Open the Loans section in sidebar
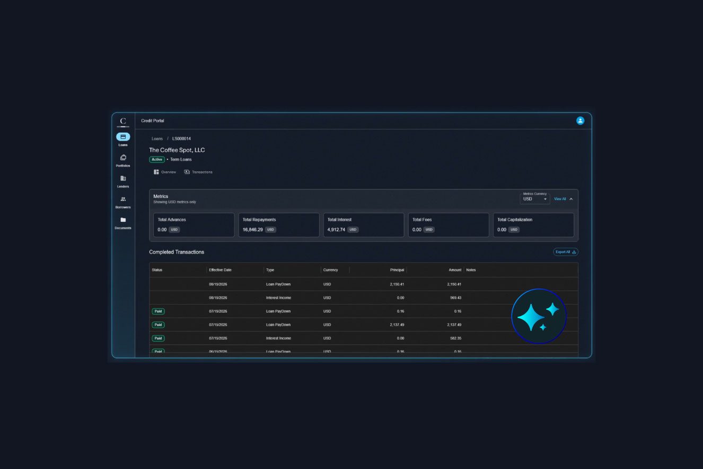This screenshot has width=703, height=469. point(123,139)
